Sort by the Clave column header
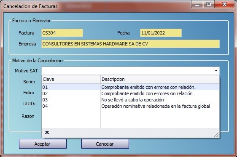 [x=71, y=79]
